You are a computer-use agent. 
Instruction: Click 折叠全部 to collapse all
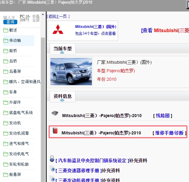pyautogui.click(x=36, y=18)
